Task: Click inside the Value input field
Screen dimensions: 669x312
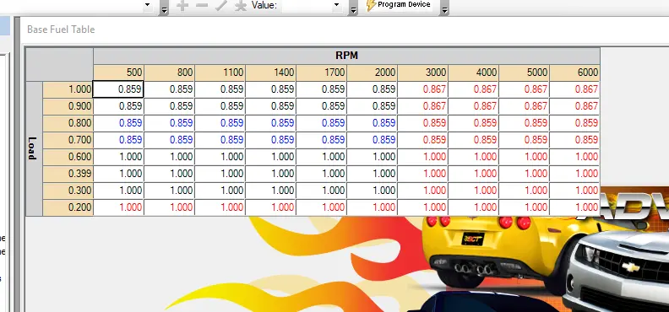Action: click(307, 5)
